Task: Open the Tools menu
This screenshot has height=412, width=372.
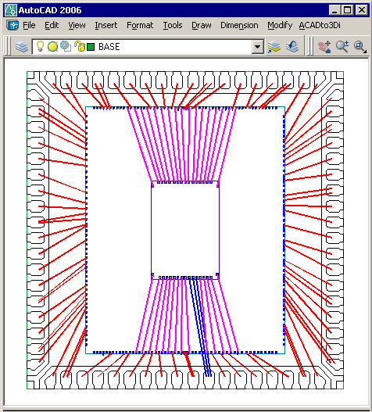Action: click(173, 25)
